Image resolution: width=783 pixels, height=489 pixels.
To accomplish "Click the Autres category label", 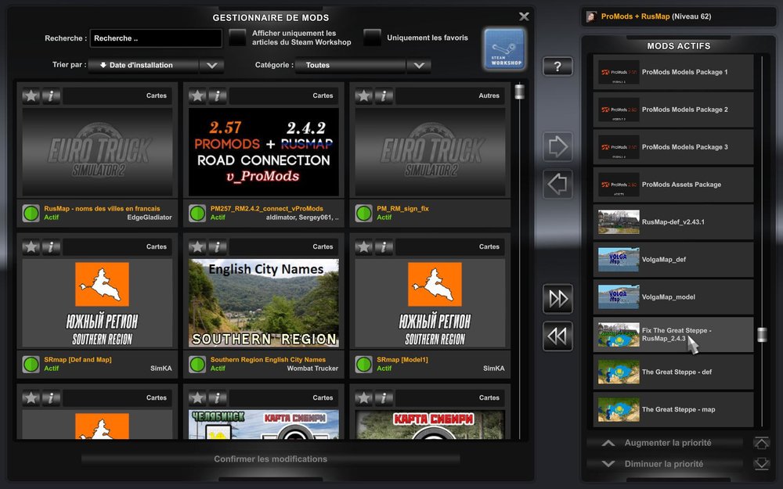I will (489, 95).
